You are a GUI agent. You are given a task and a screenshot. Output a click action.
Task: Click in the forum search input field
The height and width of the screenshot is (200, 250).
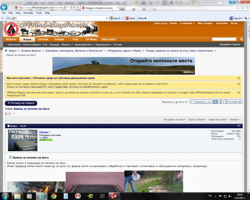click(224, 39)
